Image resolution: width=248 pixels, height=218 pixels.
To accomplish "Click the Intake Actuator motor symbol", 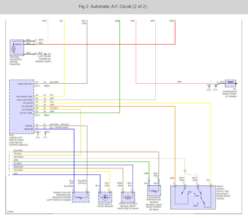I will pos(128,197).
